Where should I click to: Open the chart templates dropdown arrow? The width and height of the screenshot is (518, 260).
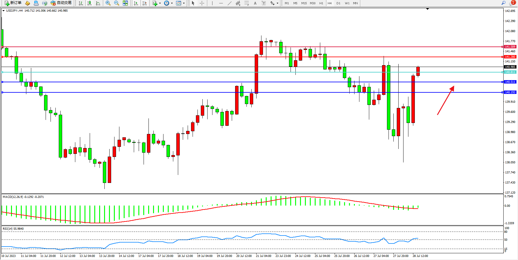tap(184, 3)
